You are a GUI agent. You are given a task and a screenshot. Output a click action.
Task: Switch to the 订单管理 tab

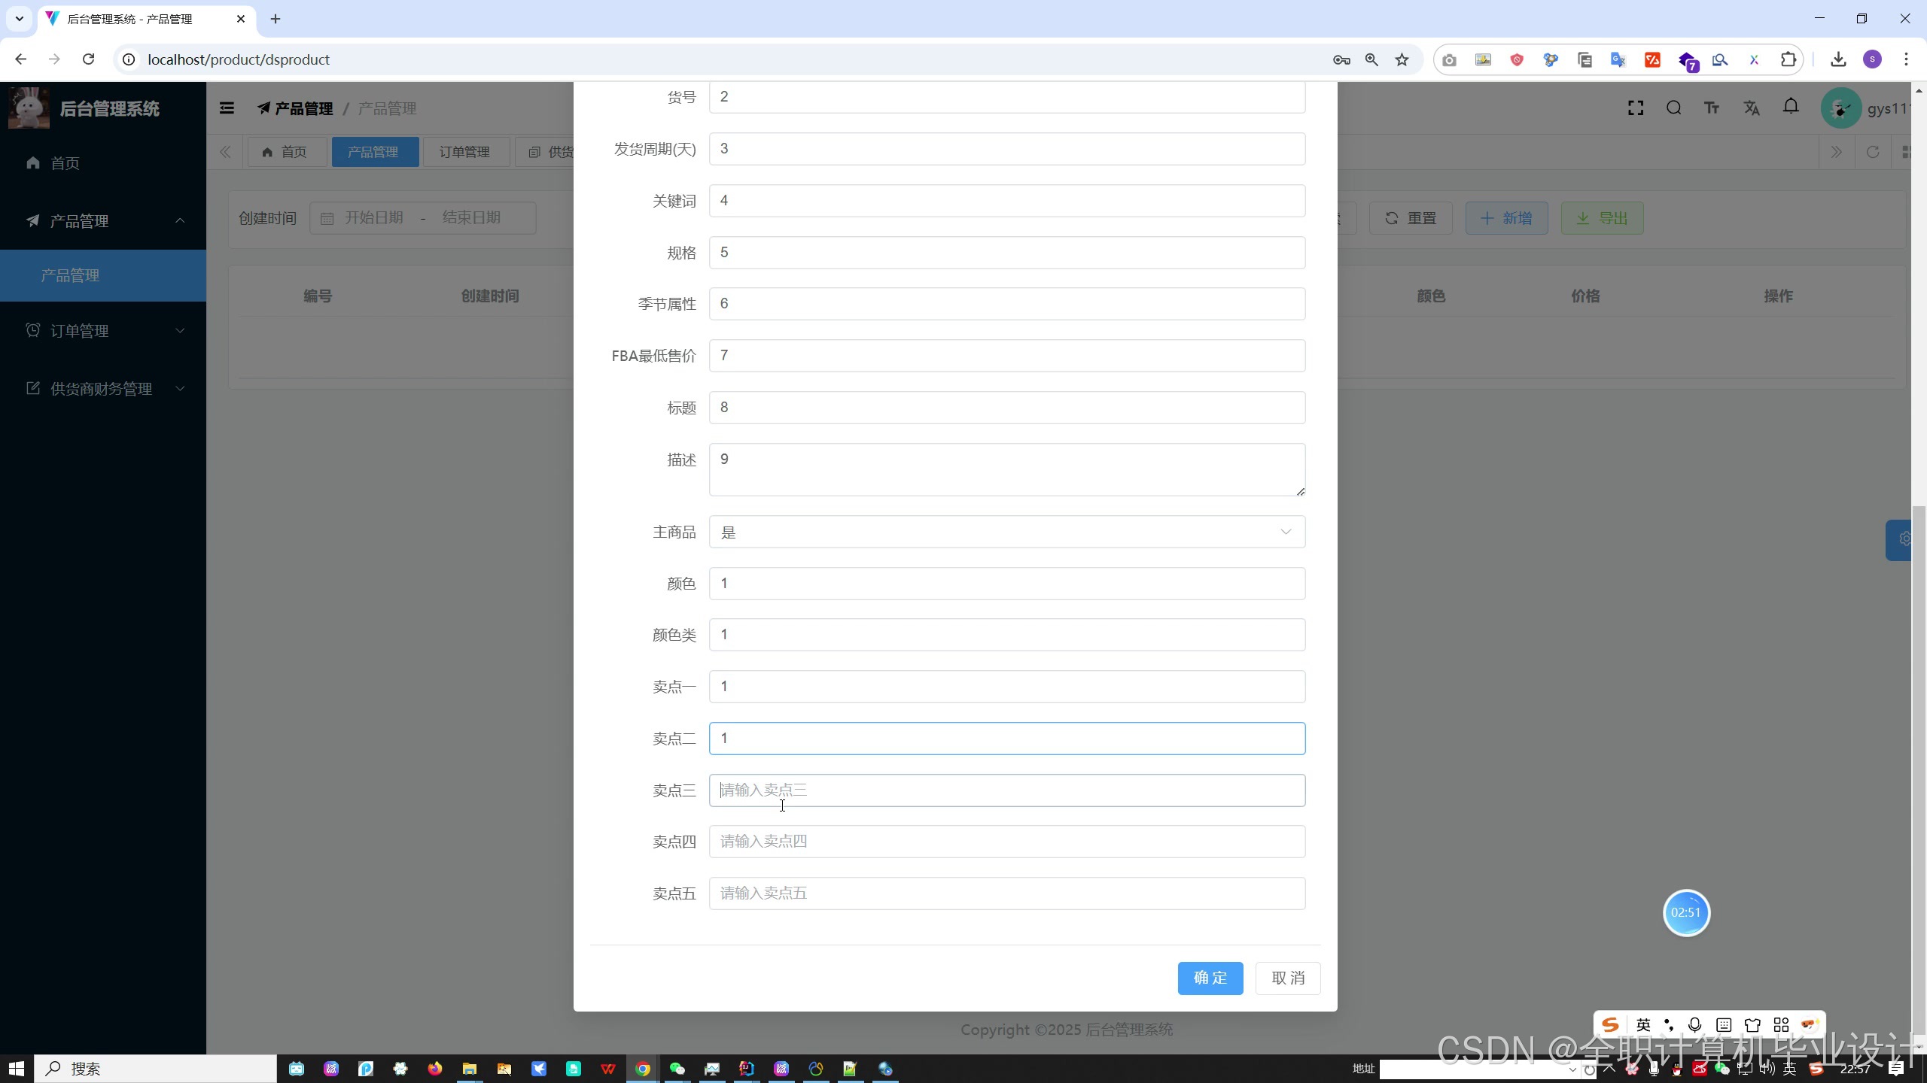[x=464, y=152]
